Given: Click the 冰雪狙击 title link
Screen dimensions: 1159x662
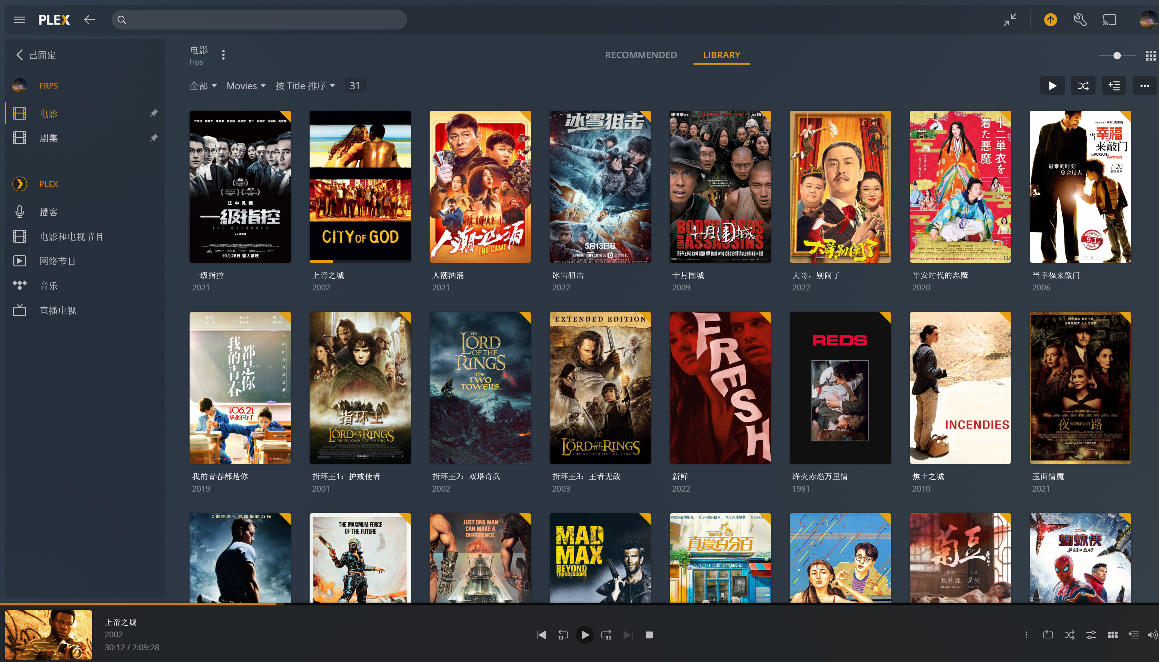Looking at the screenshot, I should point(568,275).
